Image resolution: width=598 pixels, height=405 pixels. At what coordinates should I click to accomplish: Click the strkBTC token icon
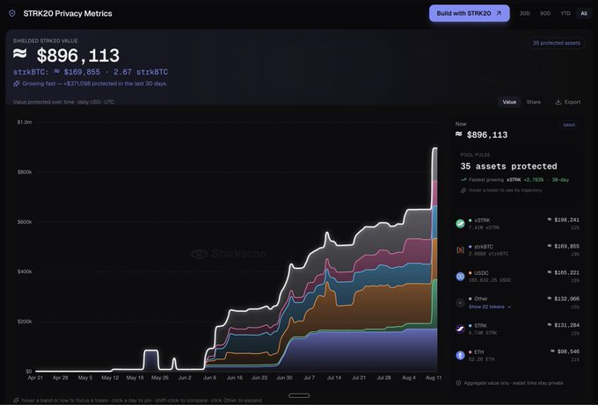460,250
